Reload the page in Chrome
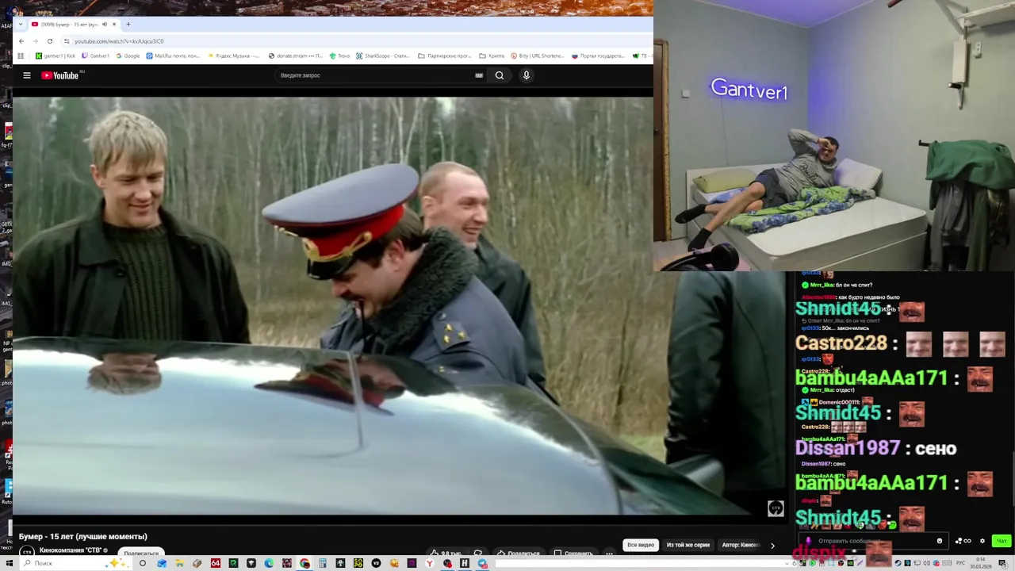This screenshot has width=1015, height=571. pyautogui.click(x=50, y=41)
